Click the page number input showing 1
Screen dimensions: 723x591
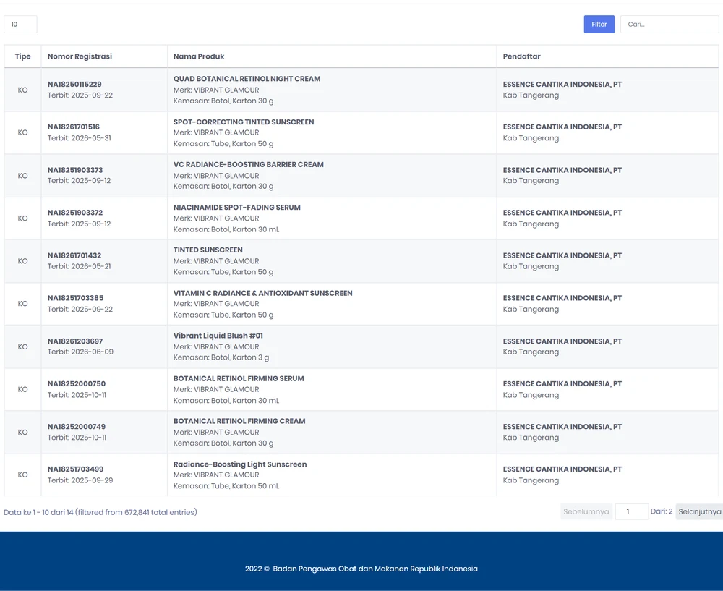point(632,511)
